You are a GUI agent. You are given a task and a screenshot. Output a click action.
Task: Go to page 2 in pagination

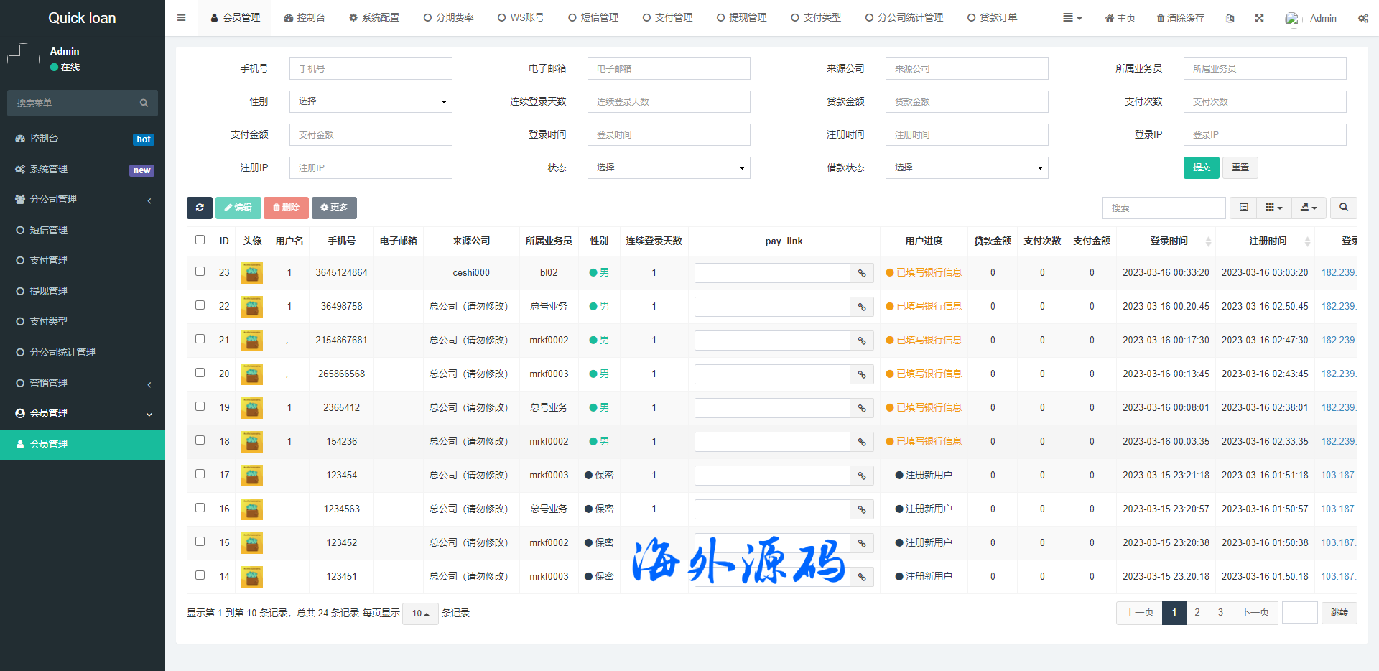pos(1197,613)
